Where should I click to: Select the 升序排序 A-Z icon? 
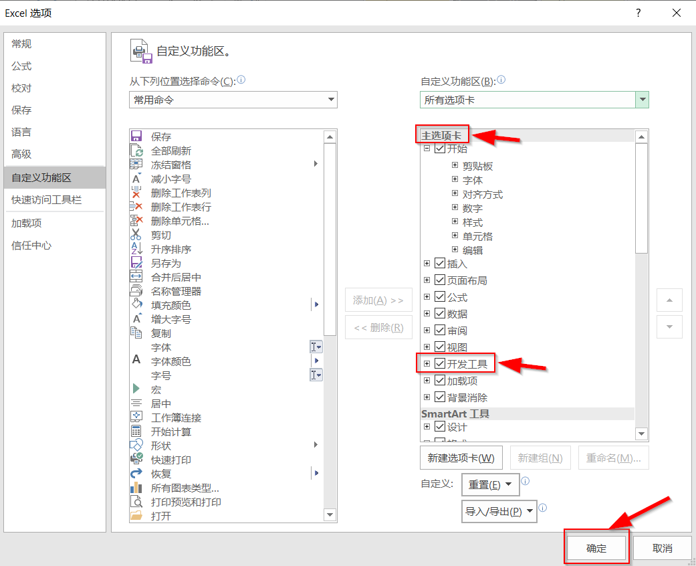pyautogui.click(x=136, y=249)
